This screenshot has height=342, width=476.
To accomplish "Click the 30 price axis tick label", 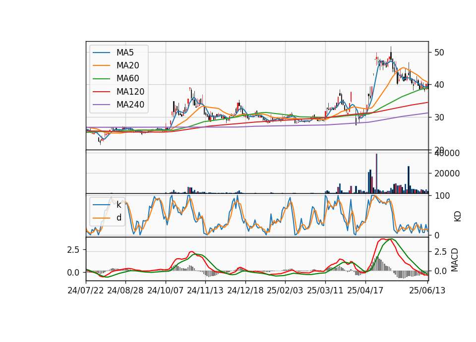I will pos(439,117).
